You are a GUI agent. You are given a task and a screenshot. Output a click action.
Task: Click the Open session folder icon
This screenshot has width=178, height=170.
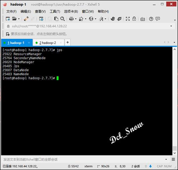(14, 19)
